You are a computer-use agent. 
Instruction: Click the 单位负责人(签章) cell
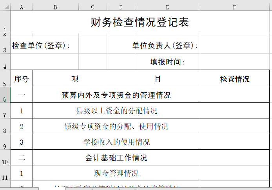(165, 46)
